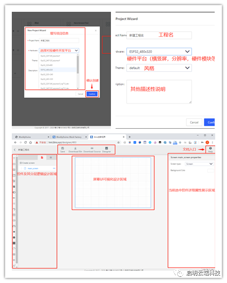Open the main_screen options ellipsis
Viewport: 227px width, 283px height.
click(x=54, y=168)
